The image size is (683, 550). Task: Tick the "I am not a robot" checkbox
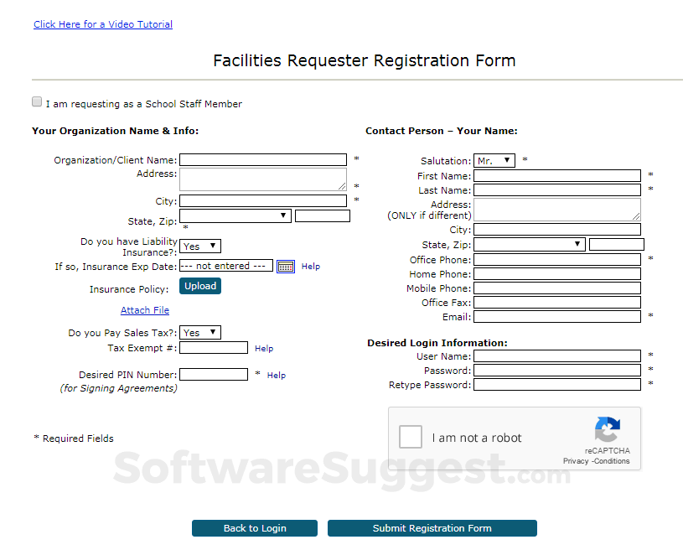[x=411, y=438]
